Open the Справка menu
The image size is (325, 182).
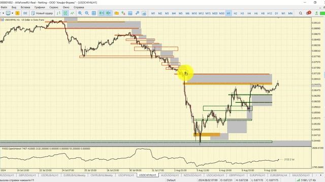[79, 7]
